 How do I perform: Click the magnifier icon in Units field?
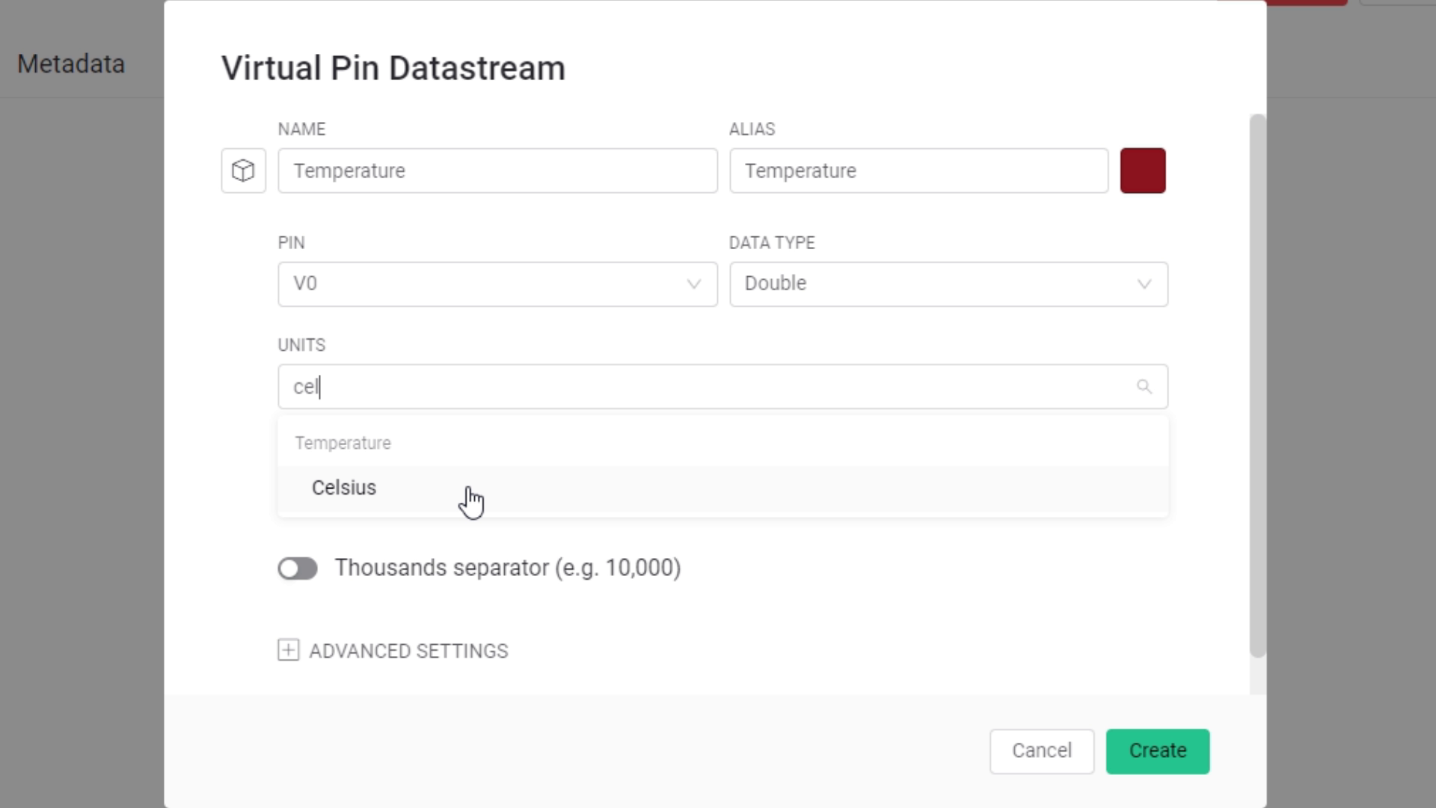(x=1144, y=387)
